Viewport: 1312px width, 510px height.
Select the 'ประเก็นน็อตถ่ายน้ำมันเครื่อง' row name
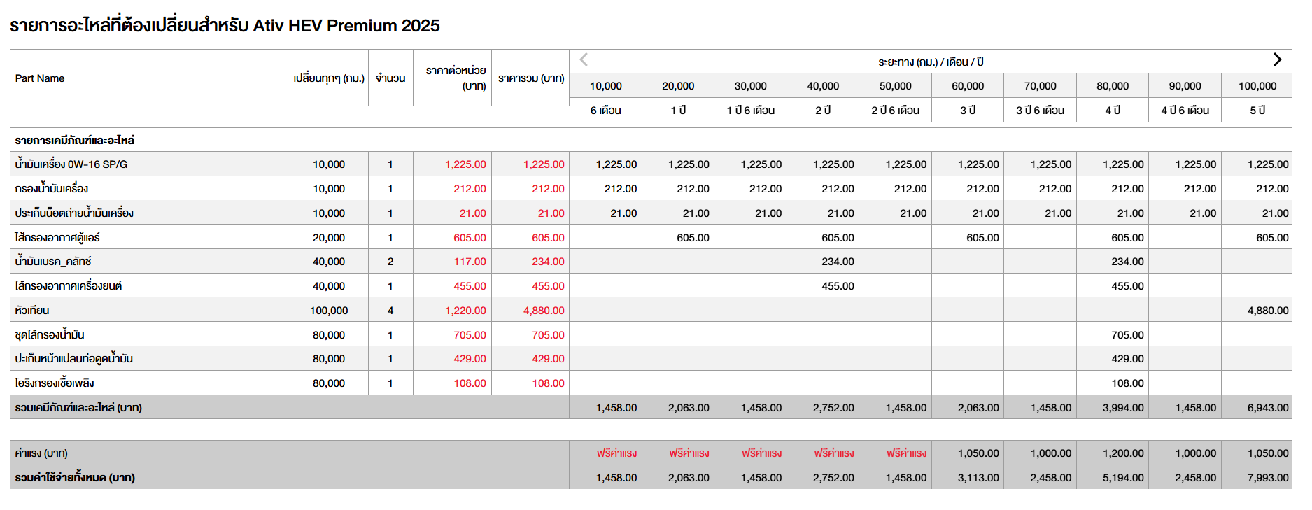tap(74, 213)
